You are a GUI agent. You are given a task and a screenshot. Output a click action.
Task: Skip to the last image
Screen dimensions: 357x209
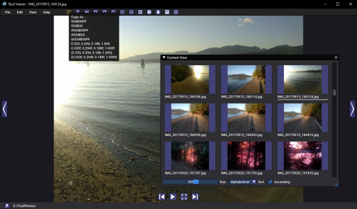click(195, 197)
